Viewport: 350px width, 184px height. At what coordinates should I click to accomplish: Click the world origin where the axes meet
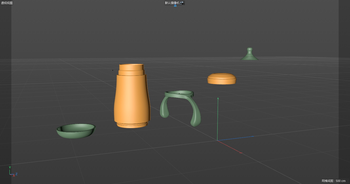point(217,141)
